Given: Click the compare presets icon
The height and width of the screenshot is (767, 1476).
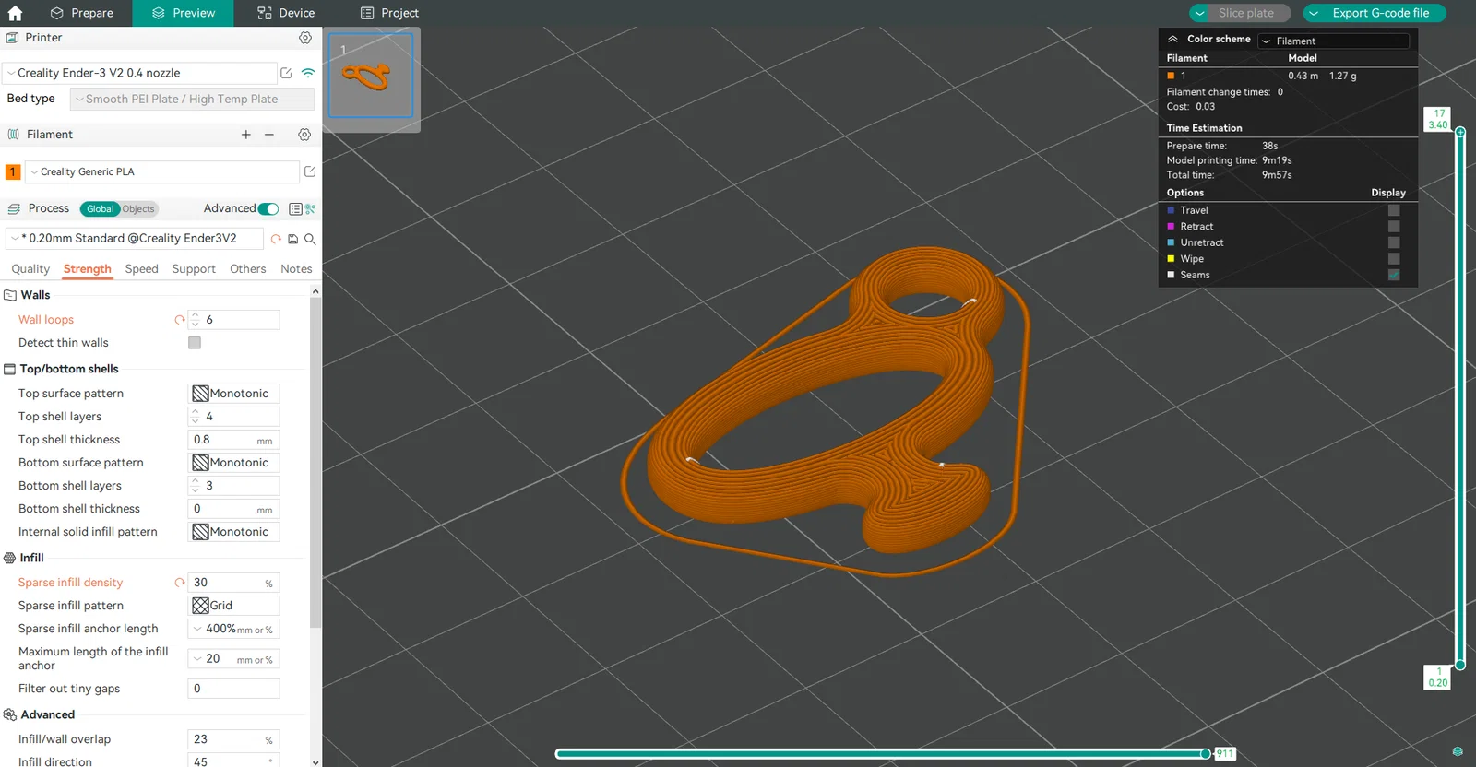Looking at the screenshot, I should [x=310, y=209].
